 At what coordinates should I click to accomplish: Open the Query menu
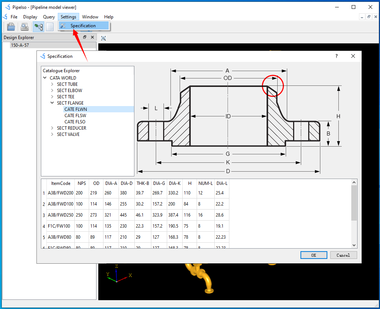click(49, 17)
